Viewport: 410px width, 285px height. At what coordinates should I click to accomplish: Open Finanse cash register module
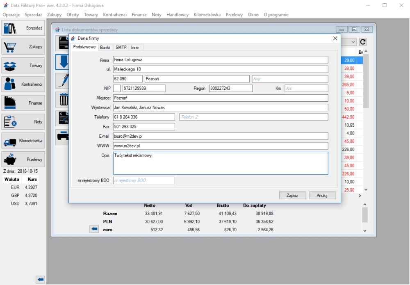(23, 103)
